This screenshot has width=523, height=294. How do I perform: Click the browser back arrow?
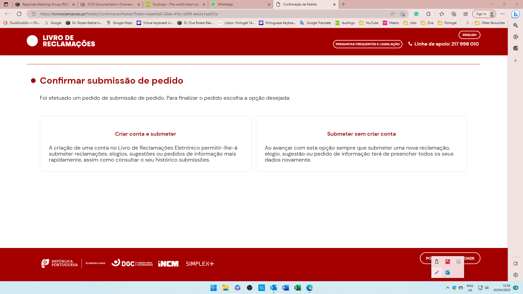(7, 14)
